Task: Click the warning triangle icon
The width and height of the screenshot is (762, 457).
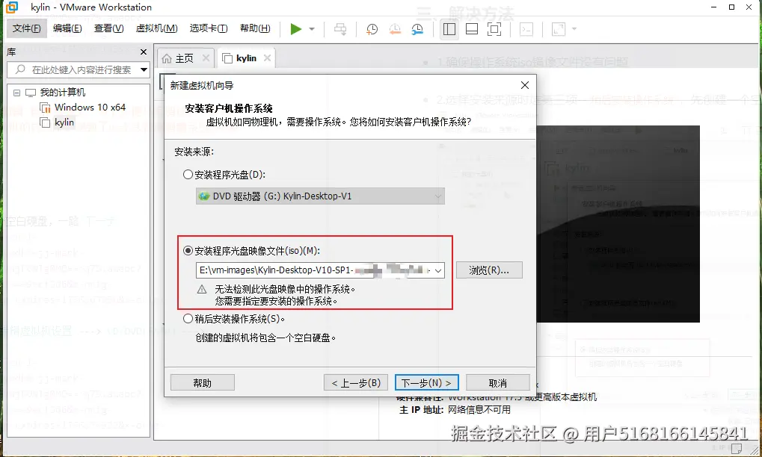Action: click(202, 290)
